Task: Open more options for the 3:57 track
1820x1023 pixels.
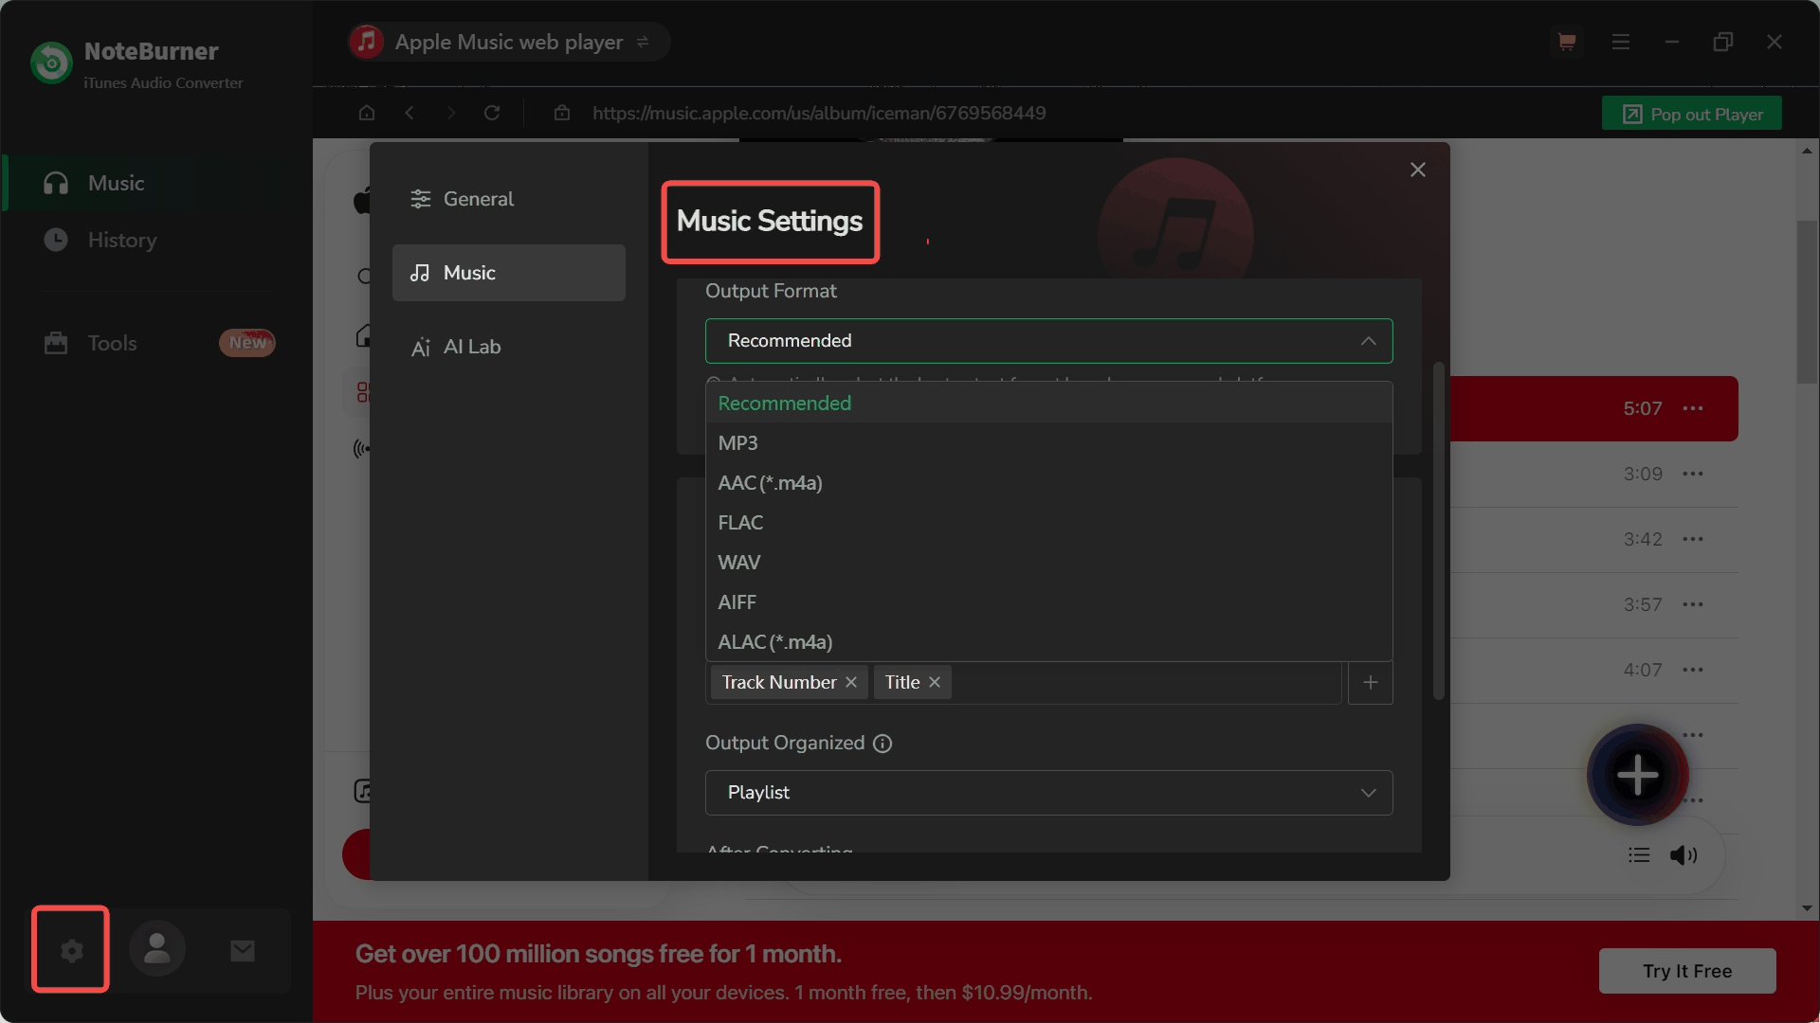Action: [x=1693, y=604]
